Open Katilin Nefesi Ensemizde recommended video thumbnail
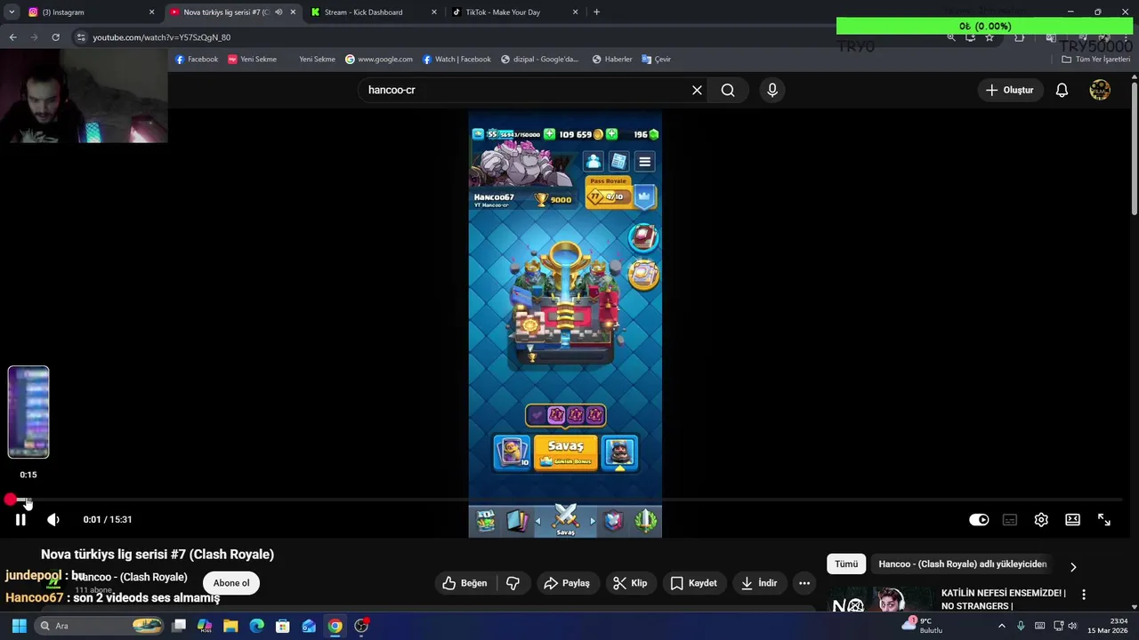 pyautogui.click(x=881, y=601)
